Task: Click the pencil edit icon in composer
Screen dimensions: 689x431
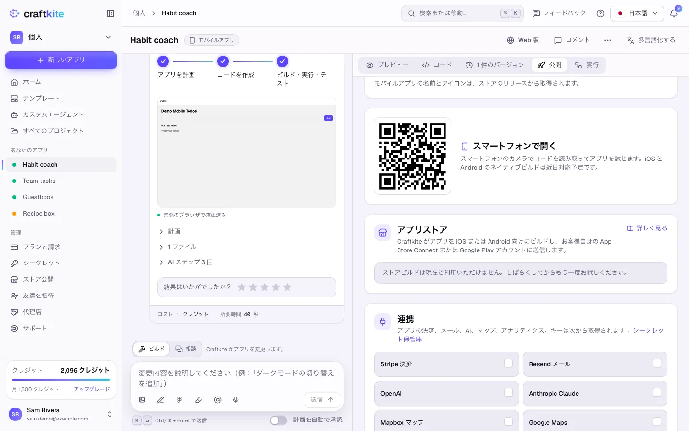Action: pyautogui.click(x=160, y=400)
